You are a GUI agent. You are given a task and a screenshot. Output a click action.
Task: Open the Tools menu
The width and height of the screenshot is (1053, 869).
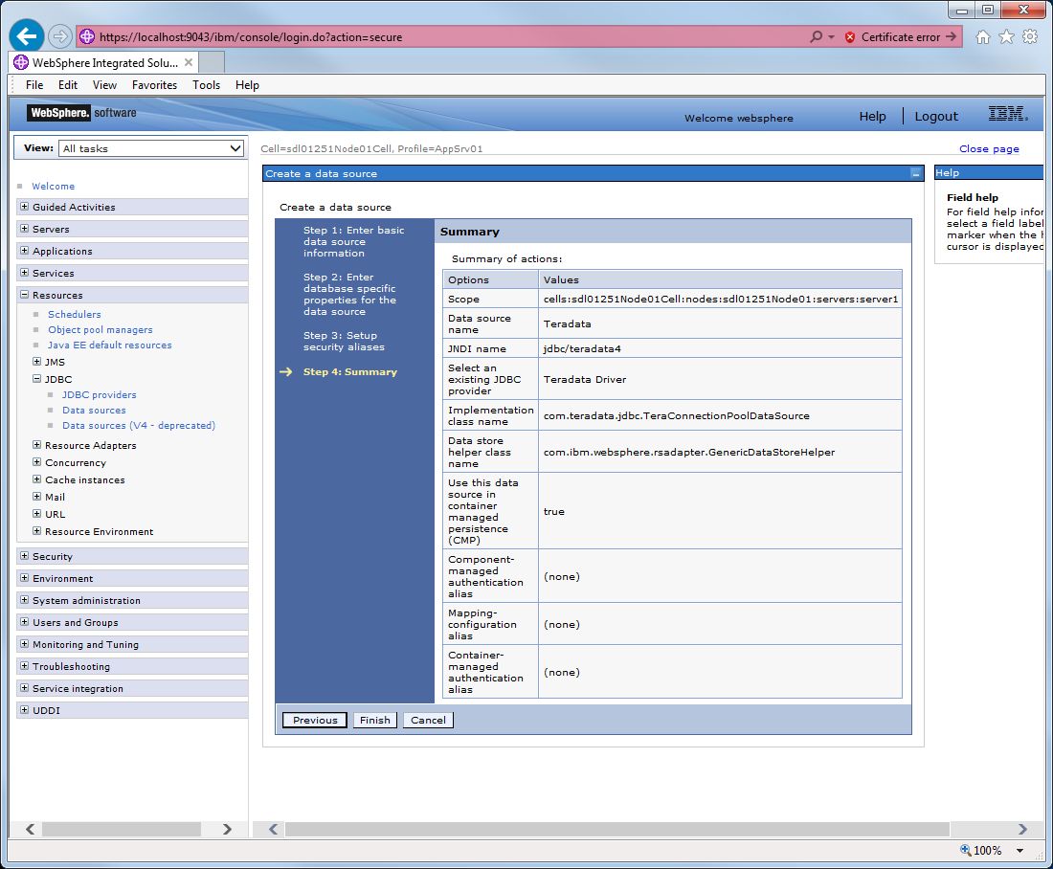click(206, 85)
